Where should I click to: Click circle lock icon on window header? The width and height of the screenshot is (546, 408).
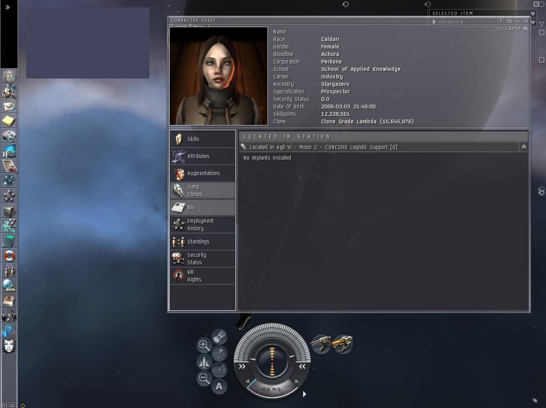pyautogui.click(x=509, y=20)
